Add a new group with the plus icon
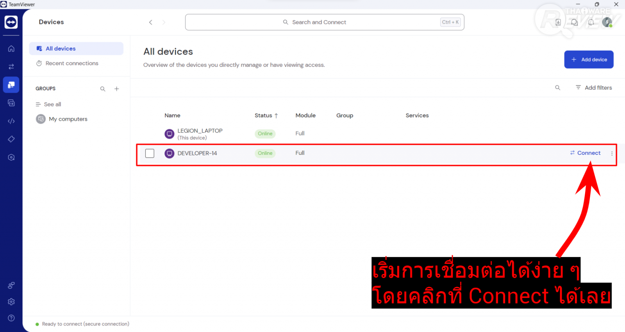This screenshot has height=332, width=625. pos(116,89)
